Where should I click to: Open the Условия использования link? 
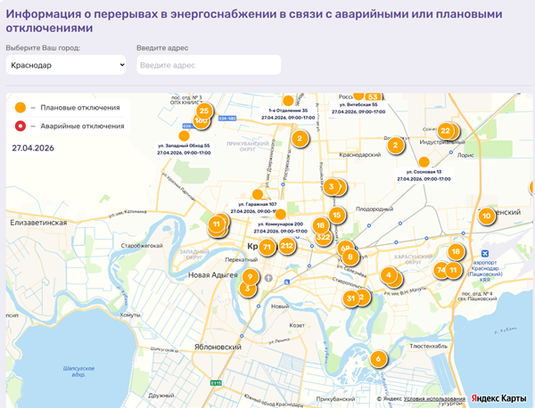tap(433, 398)
